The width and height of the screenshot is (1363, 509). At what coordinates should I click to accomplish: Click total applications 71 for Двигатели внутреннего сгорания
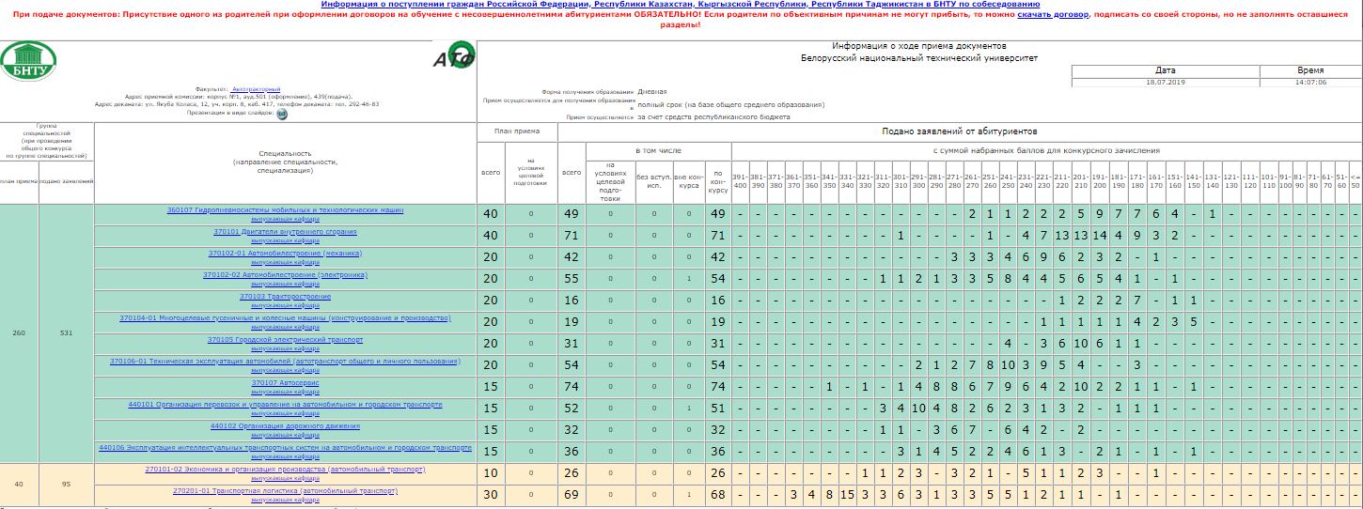[x=571, y=235]
